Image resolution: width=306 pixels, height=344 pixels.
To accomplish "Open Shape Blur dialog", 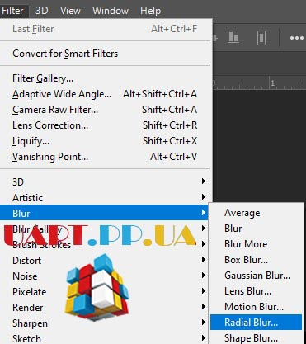I will click(x=257, y=337).
